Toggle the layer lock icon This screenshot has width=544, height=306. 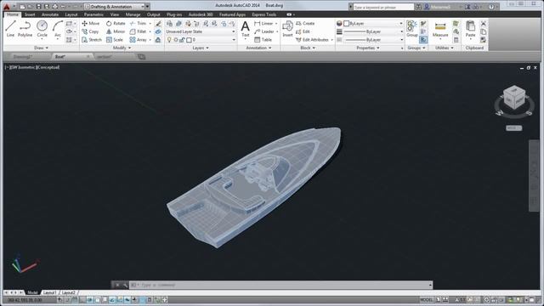(x=182, y=40)
